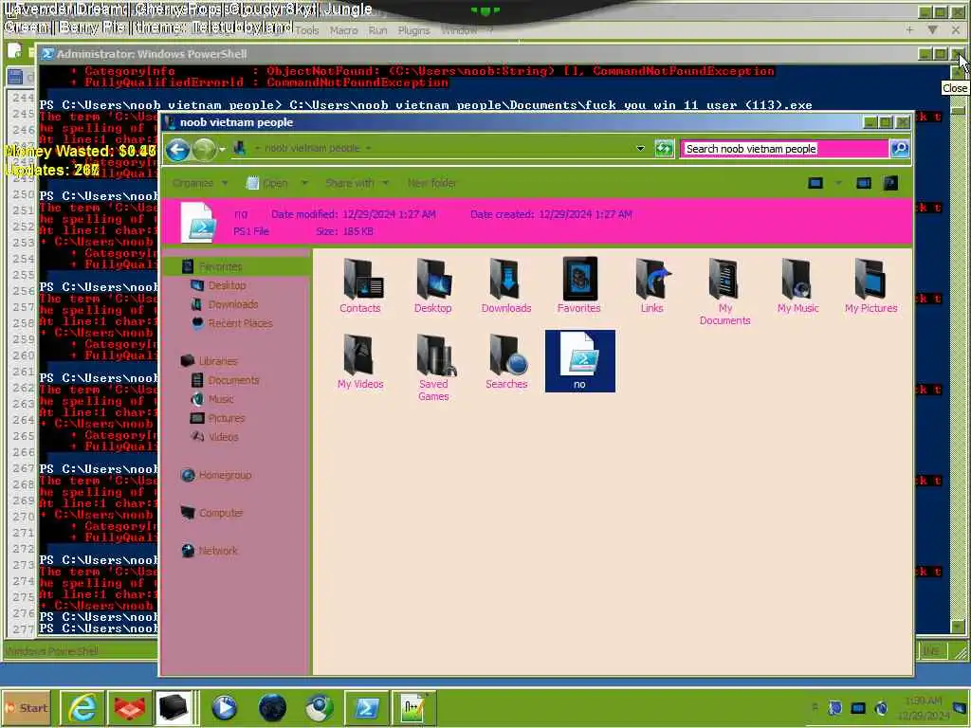Click the Refresh button beside address bar
971x728 pixels.
click(x=664, y=149)
